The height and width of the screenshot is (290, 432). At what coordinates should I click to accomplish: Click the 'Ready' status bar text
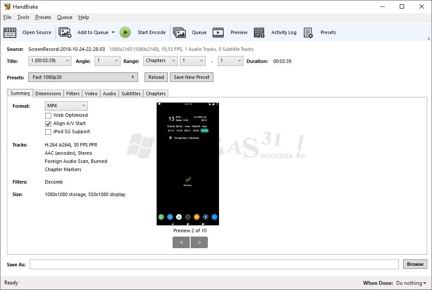(x=11, y=283)
